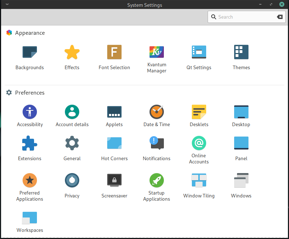Open Startup Applications
The image size is (289, 239).
click(156, 185)
